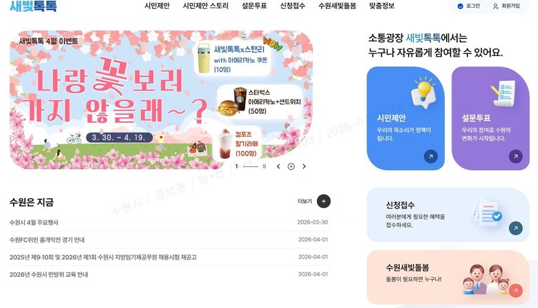Image resolution: width=538 pixels, height=308 pixels.
Task: Open 2026년 수원시 민방위 교육 안내
Action: point(49,274)
